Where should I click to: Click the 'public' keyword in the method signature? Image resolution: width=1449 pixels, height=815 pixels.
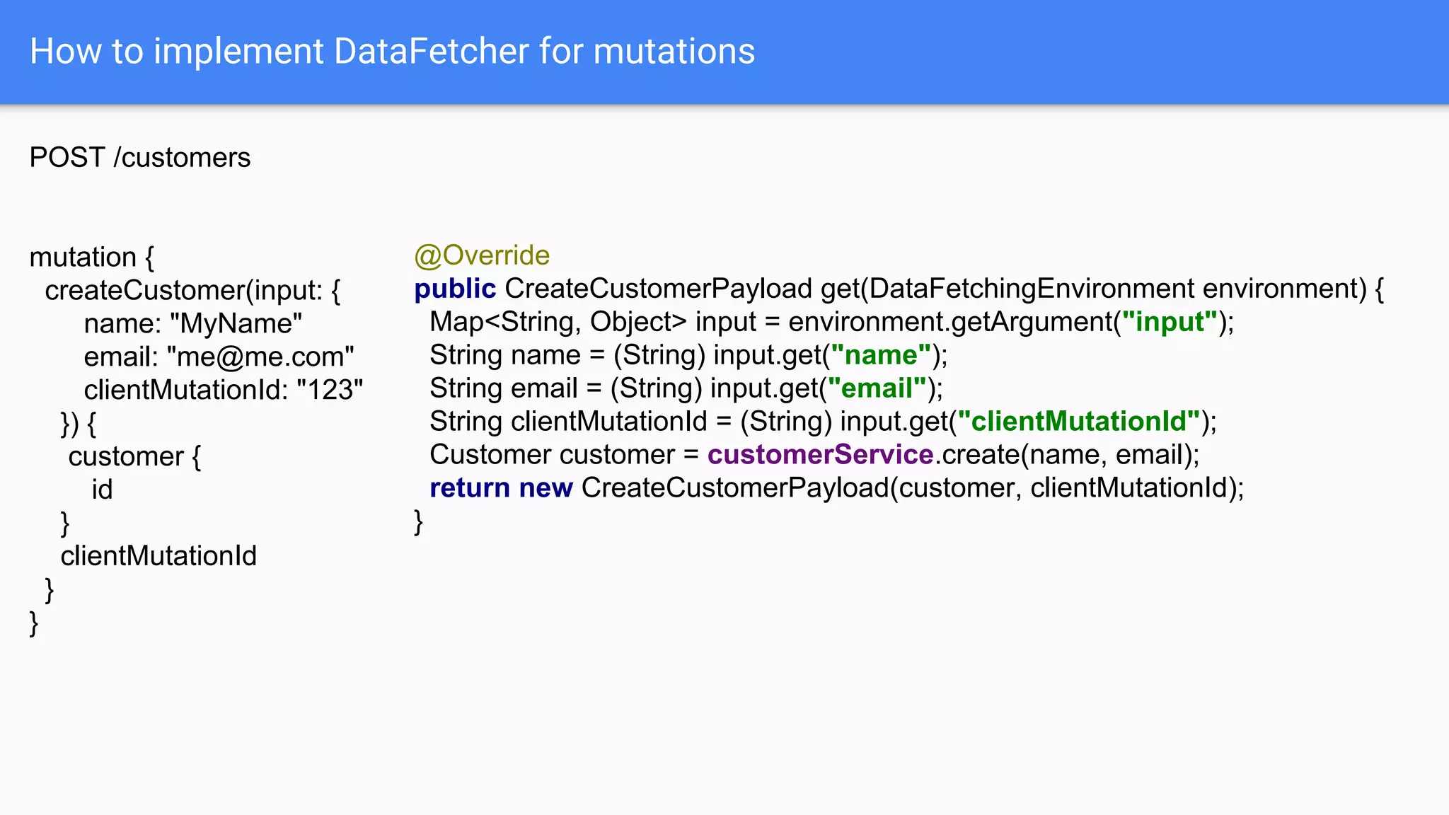(x=455, y=289)
